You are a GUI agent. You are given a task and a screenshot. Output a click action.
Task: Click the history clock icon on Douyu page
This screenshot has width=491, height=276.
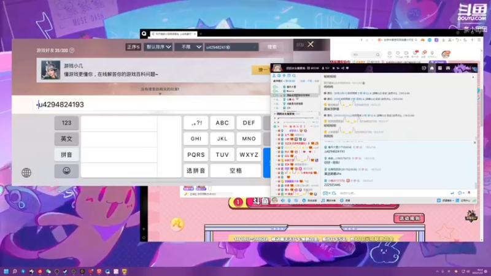tap(390, 53)
